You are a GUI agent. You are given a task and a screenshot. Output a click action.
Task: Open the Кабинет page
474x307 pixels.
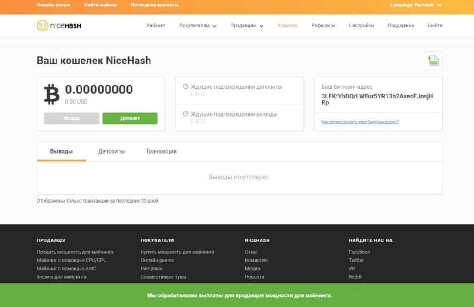(x=156, y=25)
